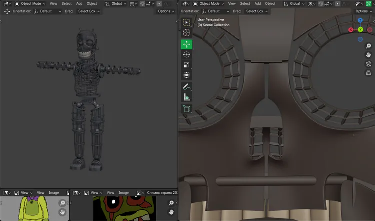Select the Annotate pencil tool
This screenshot has width=375, height=221.
[186, 87]
